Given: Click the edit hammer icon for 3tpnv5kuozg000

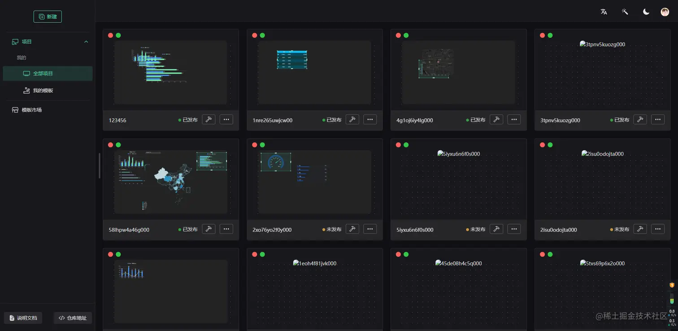Looking at the screenshot, I should [x=640, y=119].
